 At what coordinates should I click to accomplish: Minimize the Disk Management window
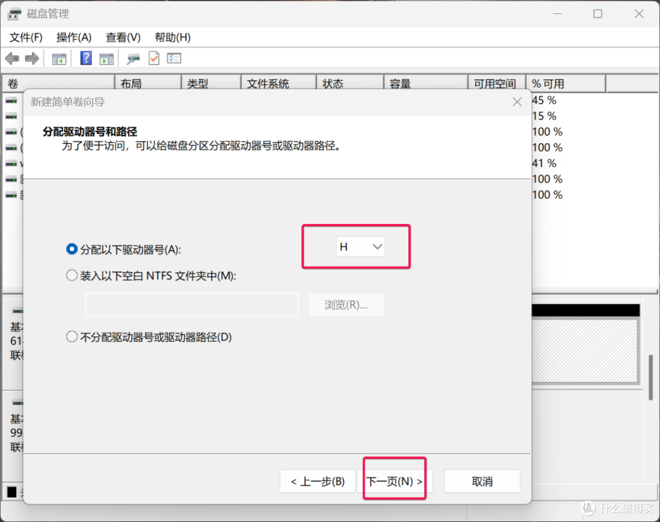pyautogui.click(x=558, y=14)
